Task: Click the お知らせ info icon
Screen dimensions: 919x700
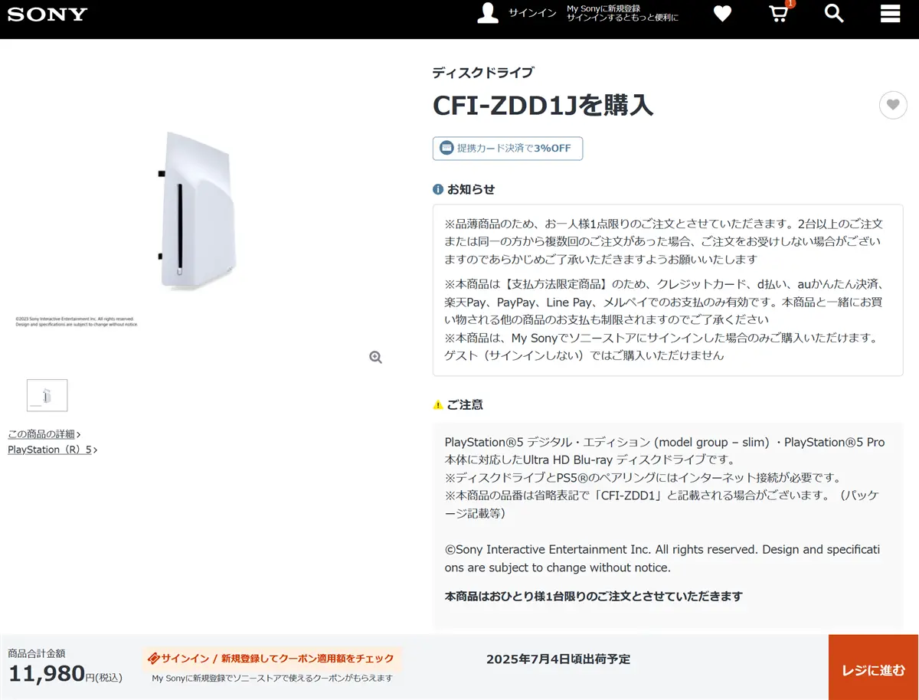Action: click(438, 189)
